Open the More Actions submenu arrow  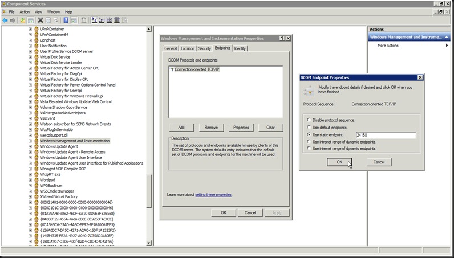447,46
